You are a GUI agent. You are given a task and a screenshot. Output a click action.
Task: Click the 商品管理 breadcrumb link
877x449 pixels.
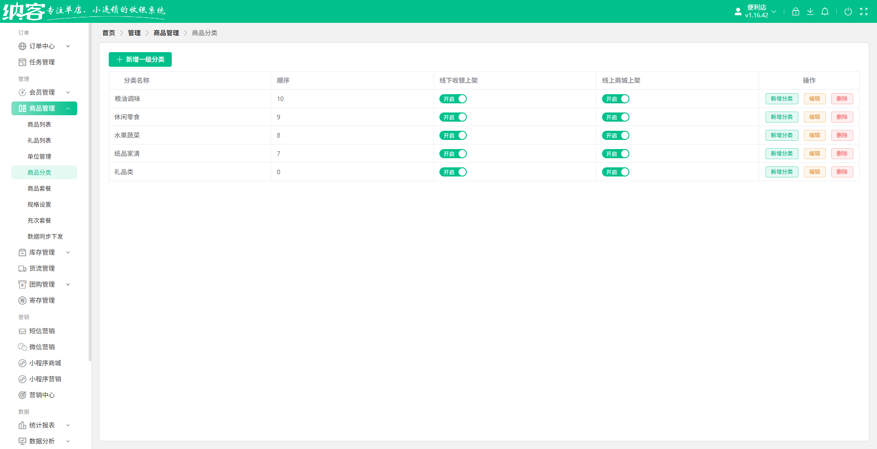click(166, 33)
